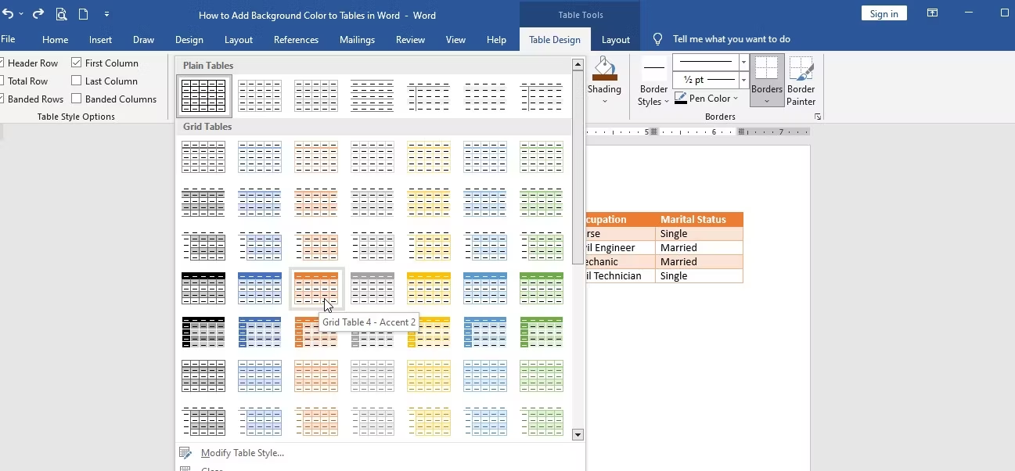Image resolution: width=1015 pixels, height=471 pixels.
Task: Click Tell me what you want to do
Action: pos(732,39)
